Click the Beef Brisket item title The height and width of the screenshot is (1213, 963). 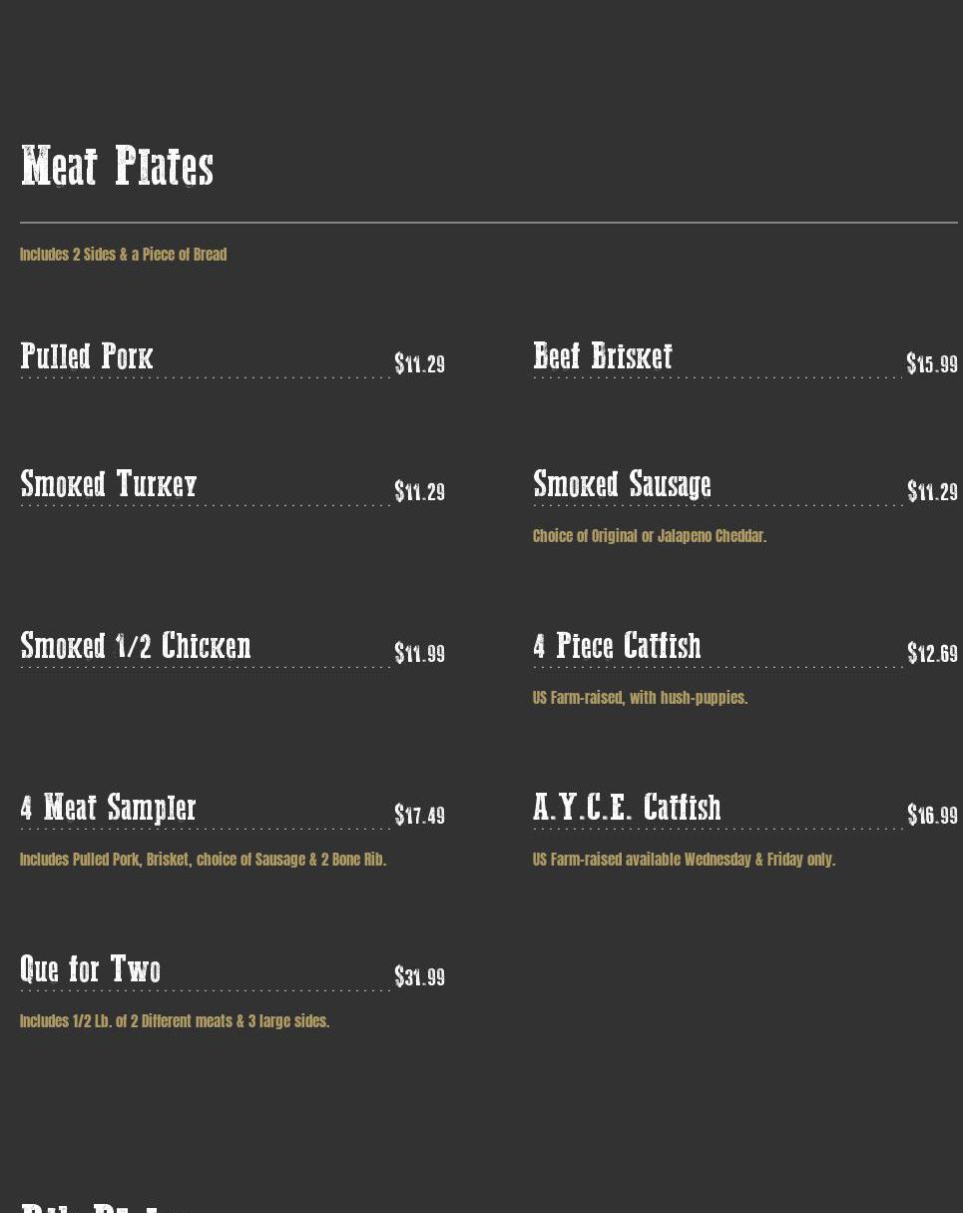pos(603,356)
